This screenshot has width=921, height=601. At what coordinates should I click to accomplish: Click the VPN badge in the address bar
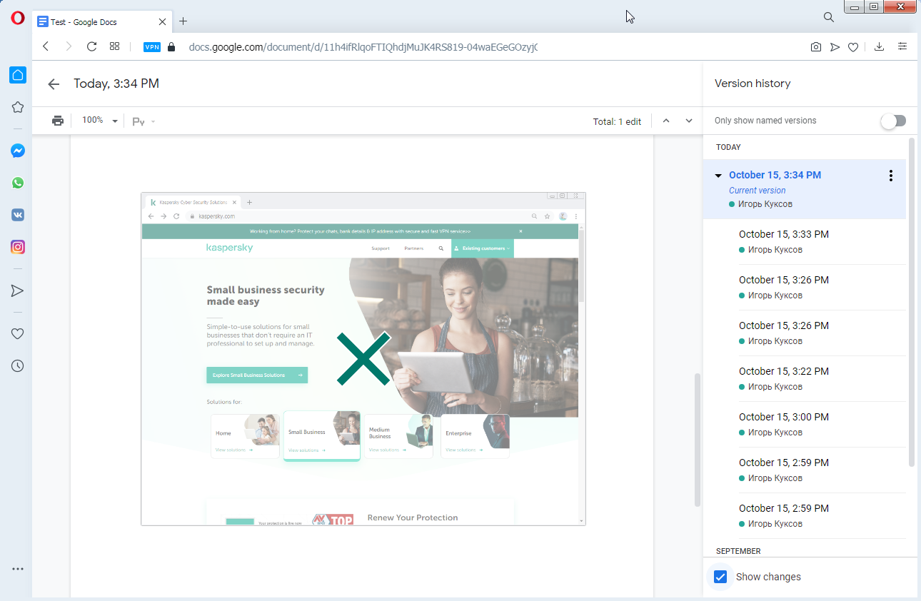pyautogui.click(x=152, y=47)
